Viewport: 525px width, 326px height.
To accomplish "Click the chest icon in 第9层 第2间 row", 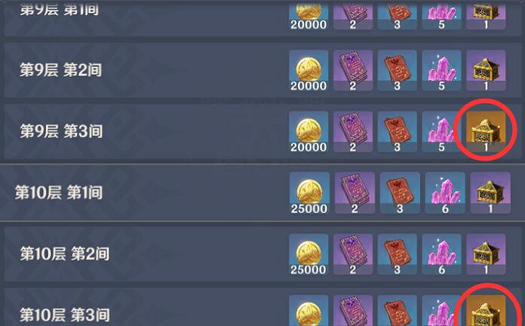I will (486, 70).
